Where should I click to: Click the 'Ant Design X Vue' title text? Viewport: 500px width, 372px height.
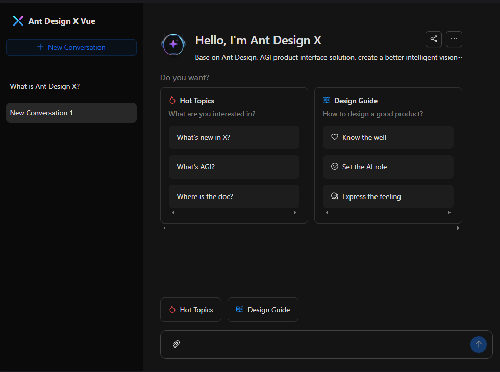click(x=62, y=21)
